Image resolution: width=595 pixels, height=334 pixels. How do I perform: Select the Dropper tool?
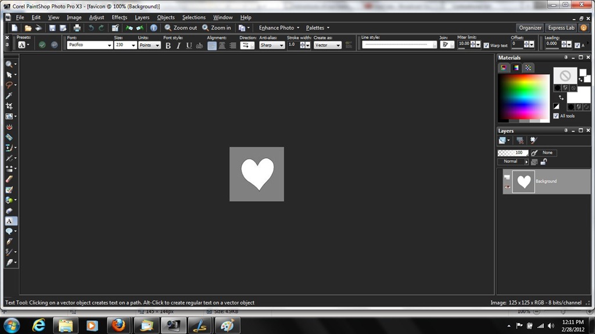[x=9, y=96]
